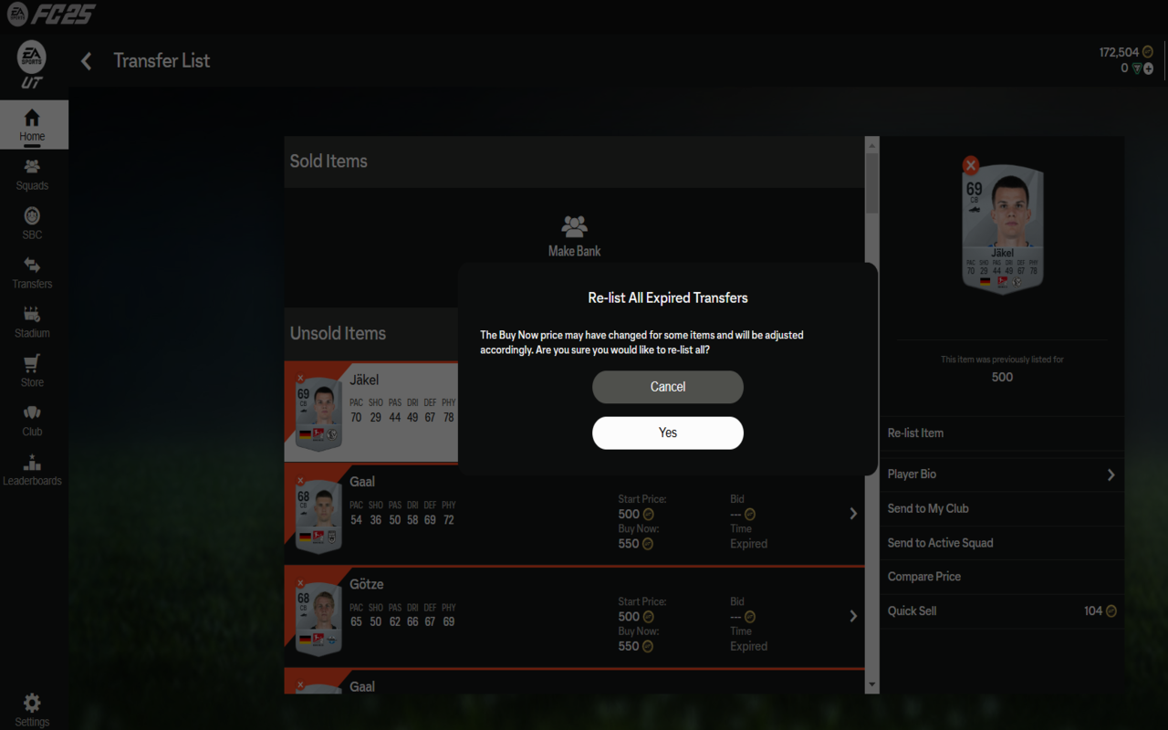Open Club from the sidebar
This screenshot has height=730, width=1168.
33,421
